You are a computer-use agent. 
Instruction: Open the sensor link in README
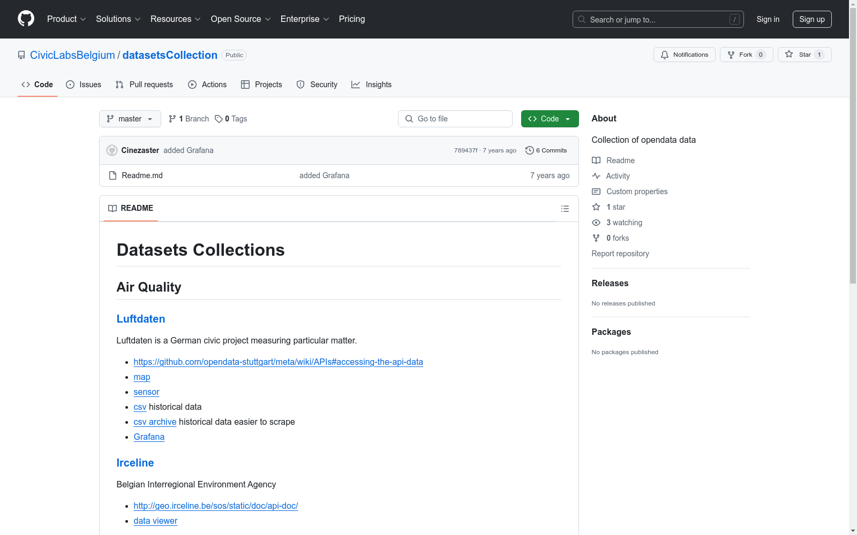[146, 392]
